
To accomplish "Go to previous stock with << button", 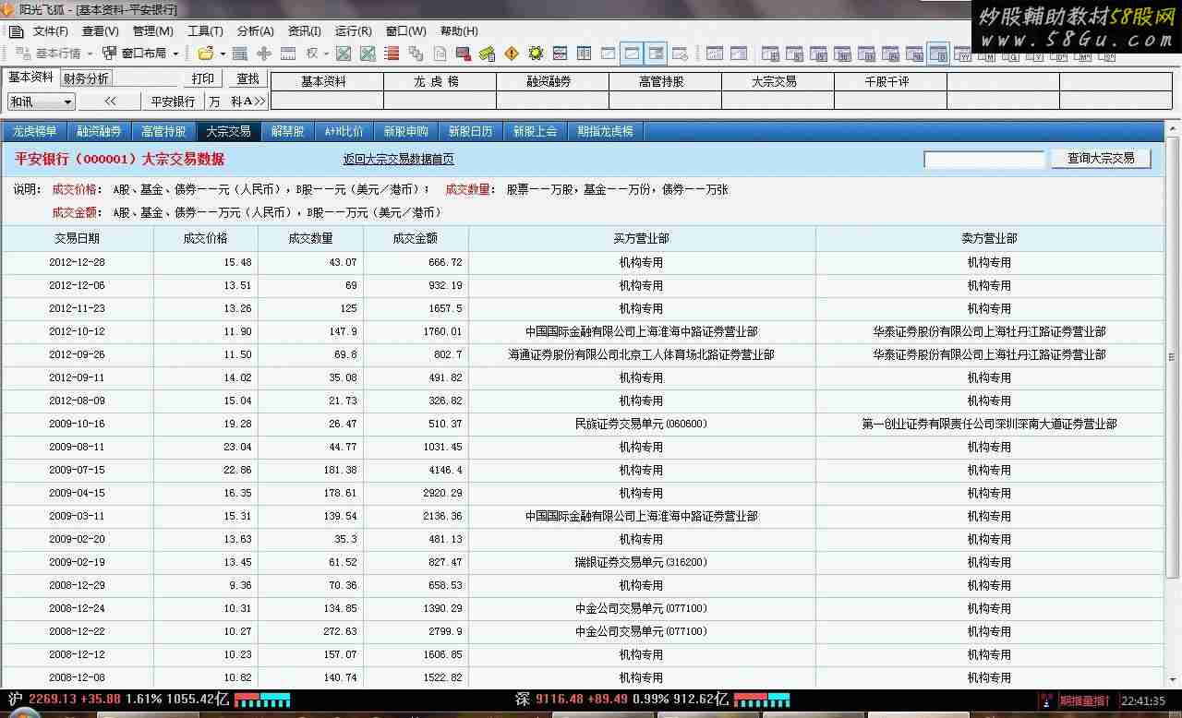I will point(110,102).
